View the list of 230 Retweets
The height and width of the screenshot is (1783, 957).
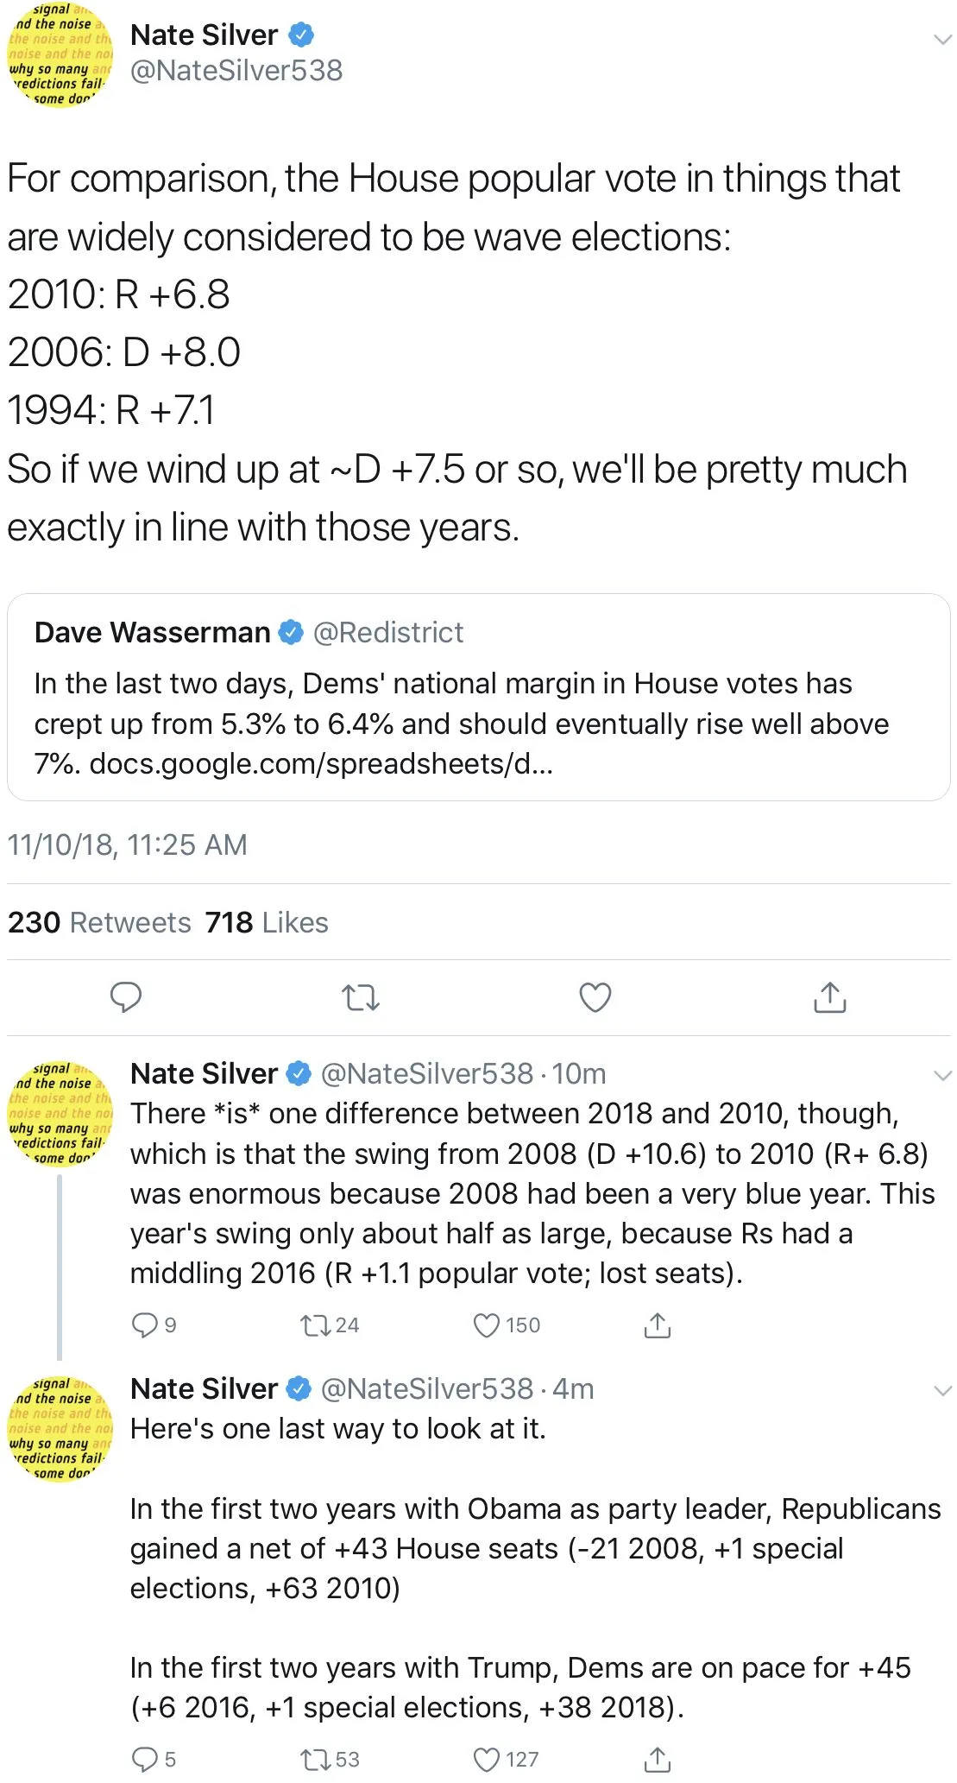click(100, 922)
